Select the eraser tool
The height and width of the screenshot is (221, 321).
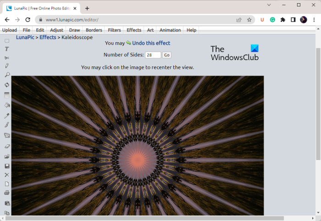tap(7, 146)
